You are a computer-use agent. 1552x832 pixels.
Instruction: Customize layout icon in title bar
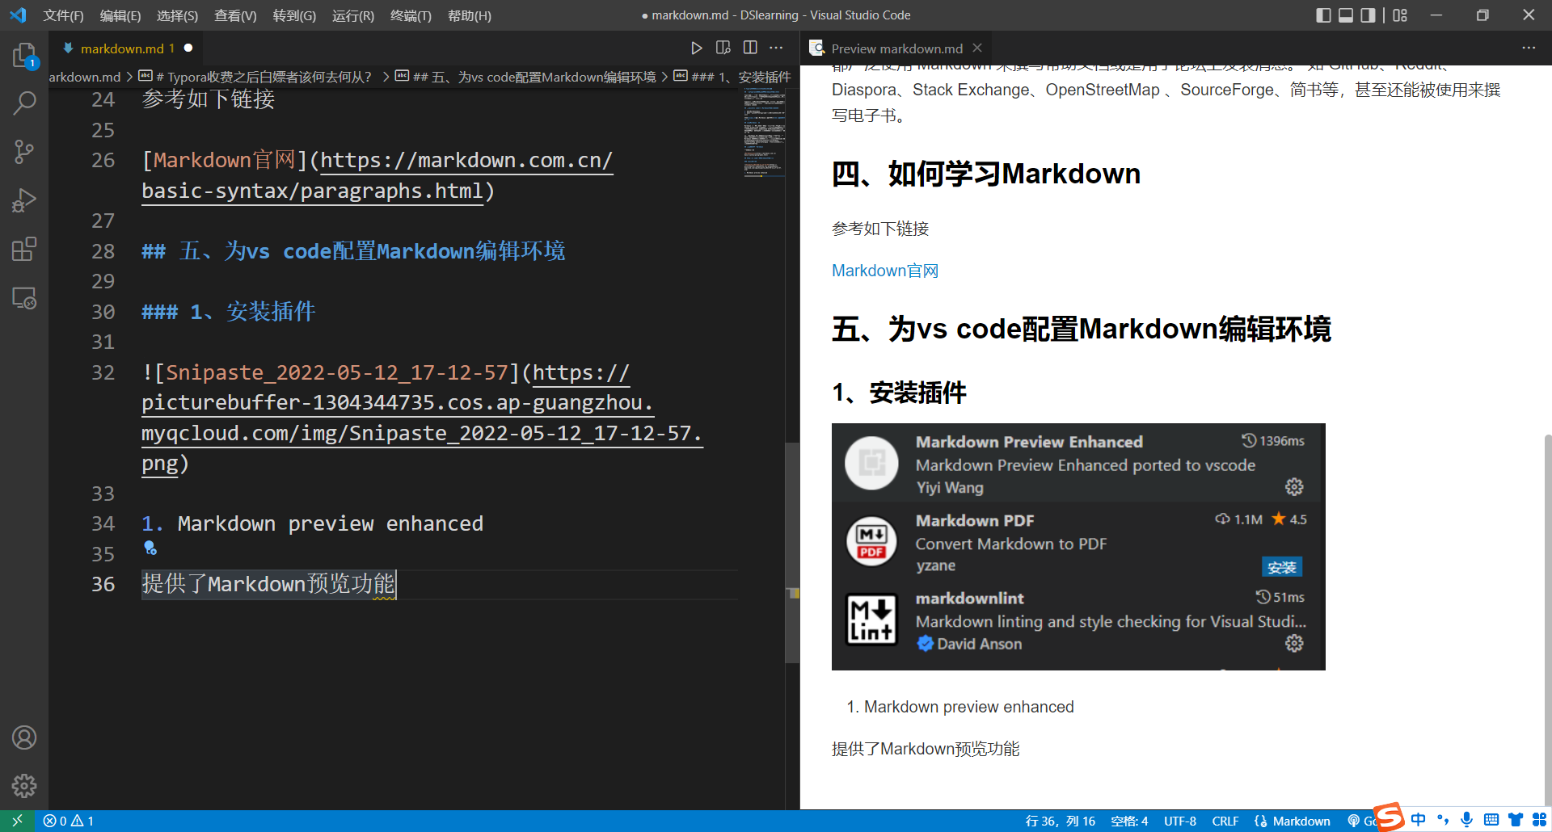tap(1400, 15)
